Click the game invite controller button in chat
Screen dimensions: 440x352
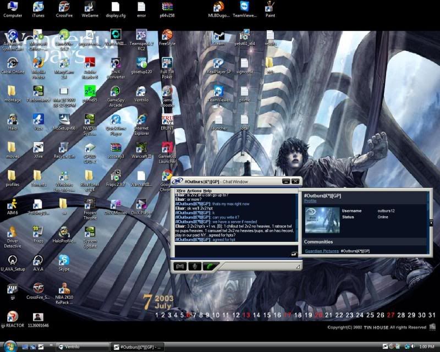pos(179,267)
